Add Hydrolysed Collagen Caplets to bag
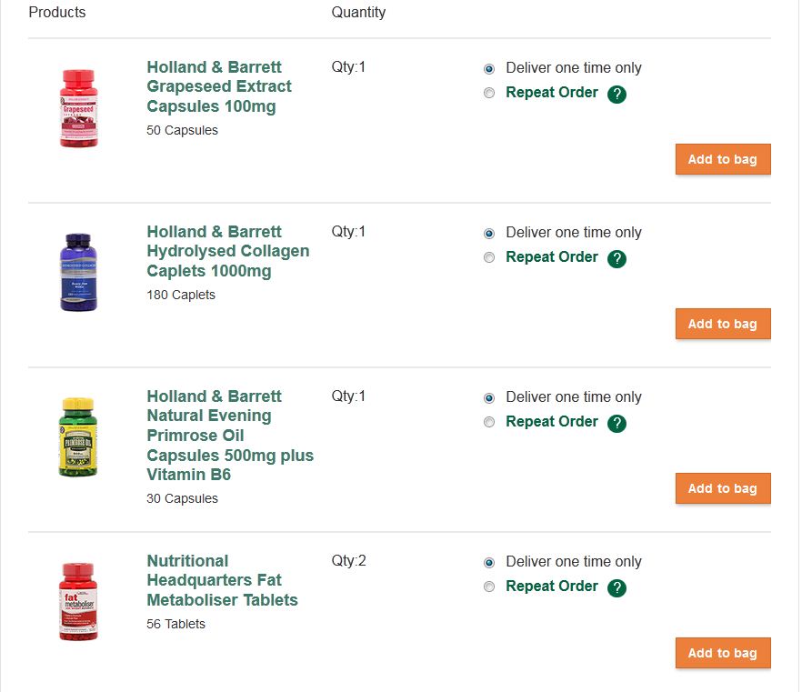 point(723,324)
